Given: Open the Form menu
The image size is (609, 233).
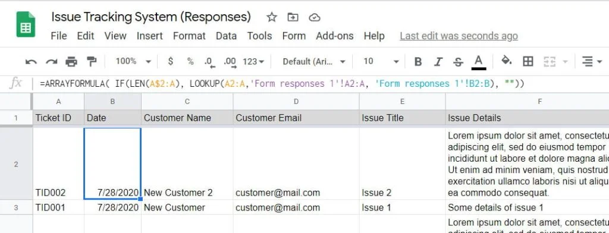Looking at the screenshot, I should click(x=294, y=36).
